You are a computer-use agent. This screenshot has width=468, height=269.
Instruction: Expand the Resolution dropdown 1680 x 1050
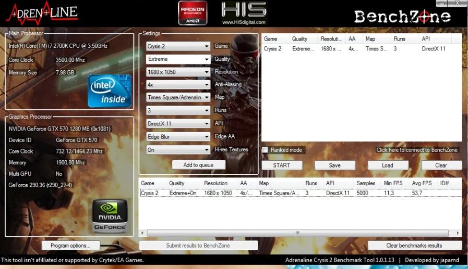pyautogui.click(x=178, y=72)
